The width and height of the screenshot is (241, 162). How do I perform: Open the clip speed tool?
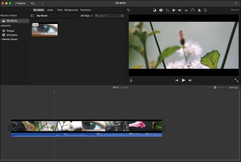click(193, 10)
